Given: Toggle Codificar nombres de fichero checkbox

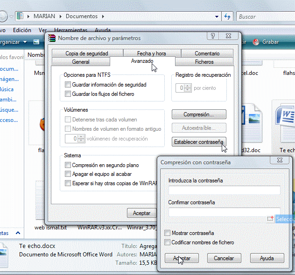Looking at the screenshot, I should (x=167, y=242).
